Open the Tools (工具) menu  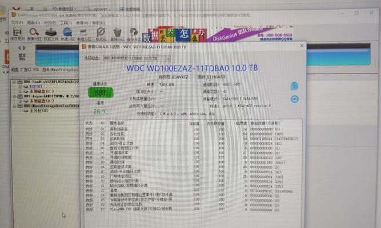(x=66, y=23)
